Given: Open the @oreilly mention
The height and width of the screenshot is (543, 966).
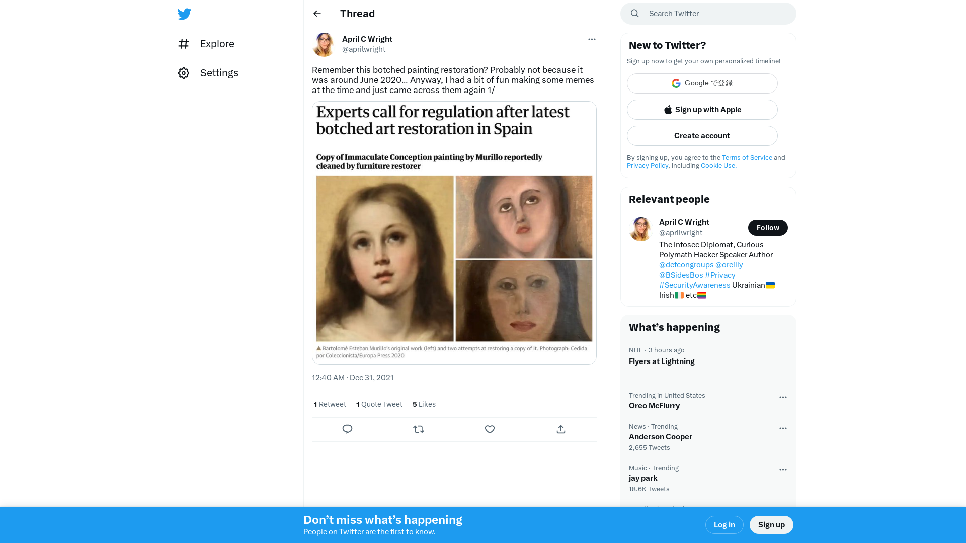Looking at the screenshot, I should (x=729, y=265).
